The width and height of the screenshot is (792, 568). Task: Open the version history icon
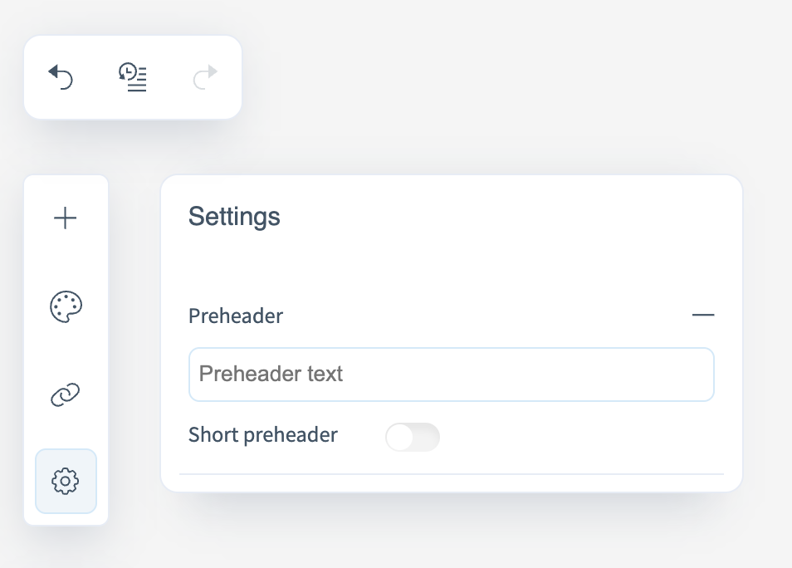tap(133, 77)
